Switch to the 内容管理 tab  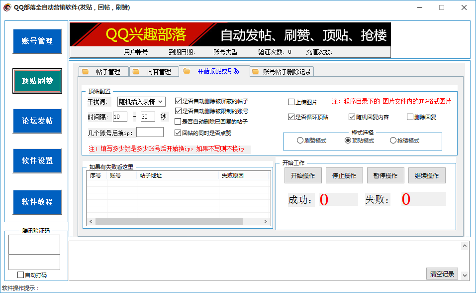point(158,72)
